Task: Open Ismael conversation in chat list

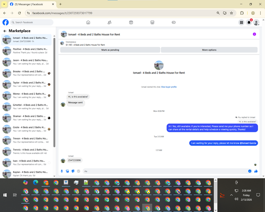Action: point(26,40)
